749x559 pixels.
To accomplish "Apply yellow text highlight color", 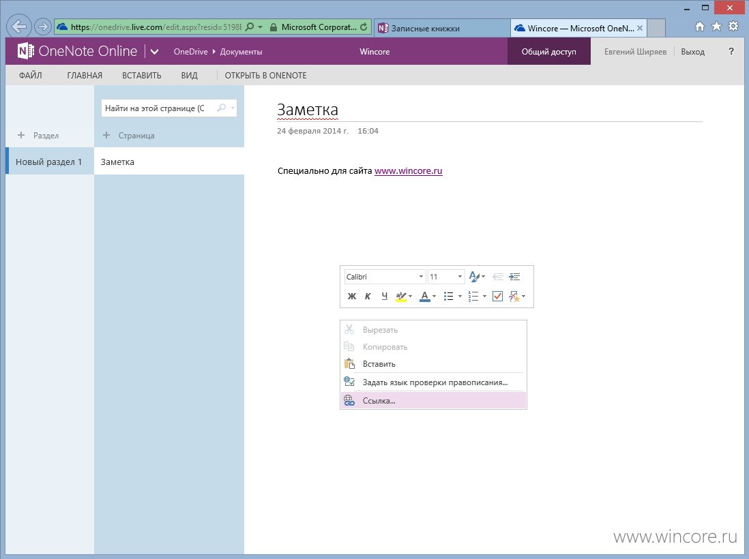I will [401, 297].
